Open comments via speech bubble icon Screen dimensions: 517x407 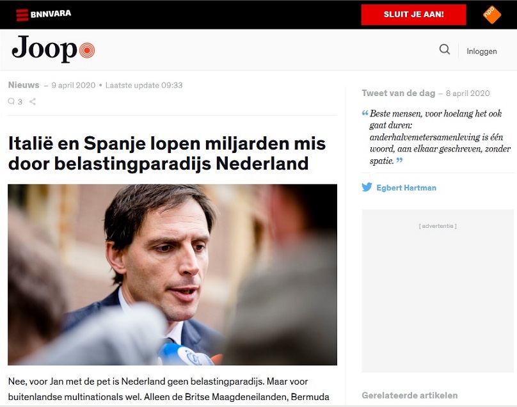click(x=12, y=101)
